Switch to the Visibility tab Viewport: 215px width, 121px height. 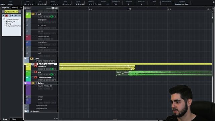click(15, 8)
